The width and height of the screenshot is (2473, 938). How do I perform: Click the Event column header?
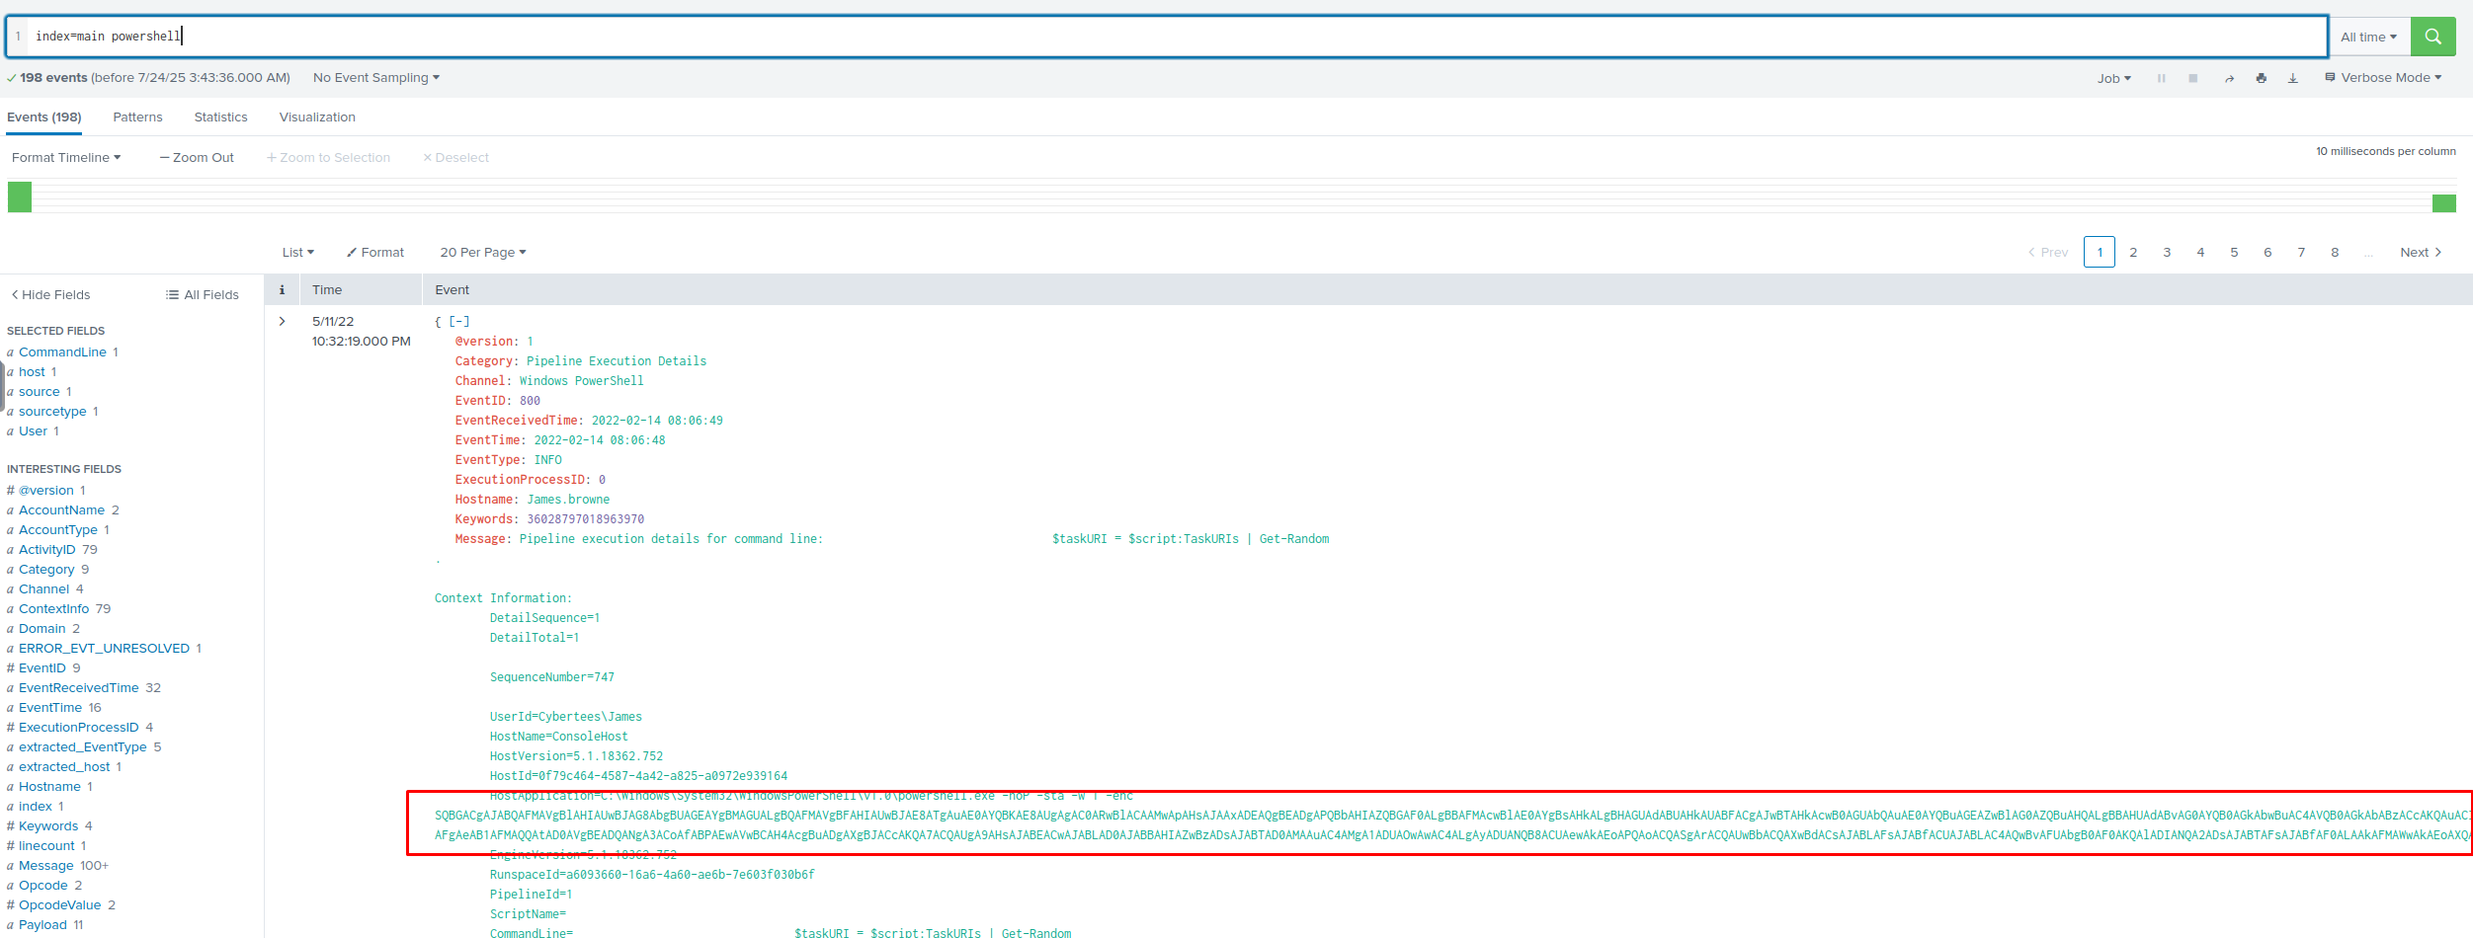click(452, 289)
